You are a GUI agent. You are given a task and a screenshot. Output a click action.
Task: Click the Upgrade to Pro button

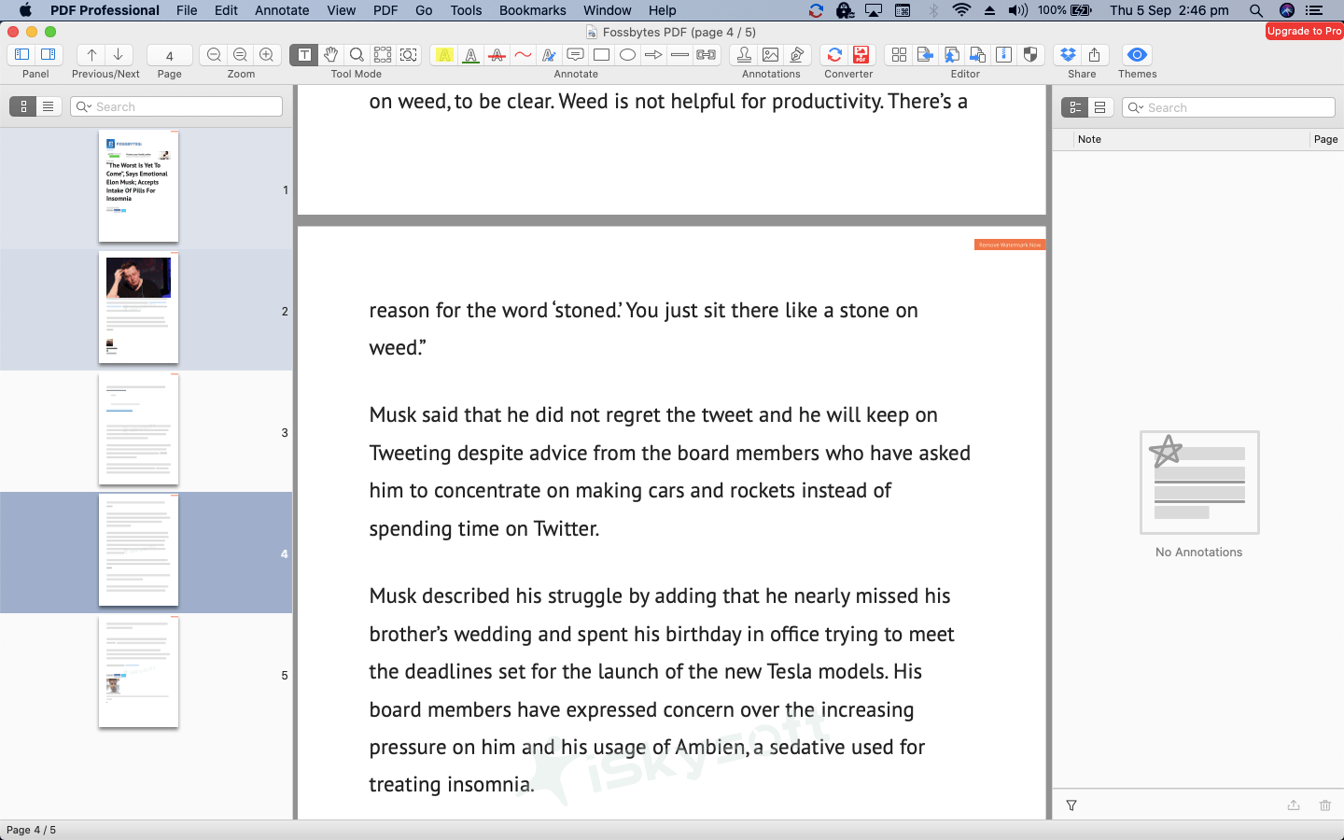tap(1304, 30)
